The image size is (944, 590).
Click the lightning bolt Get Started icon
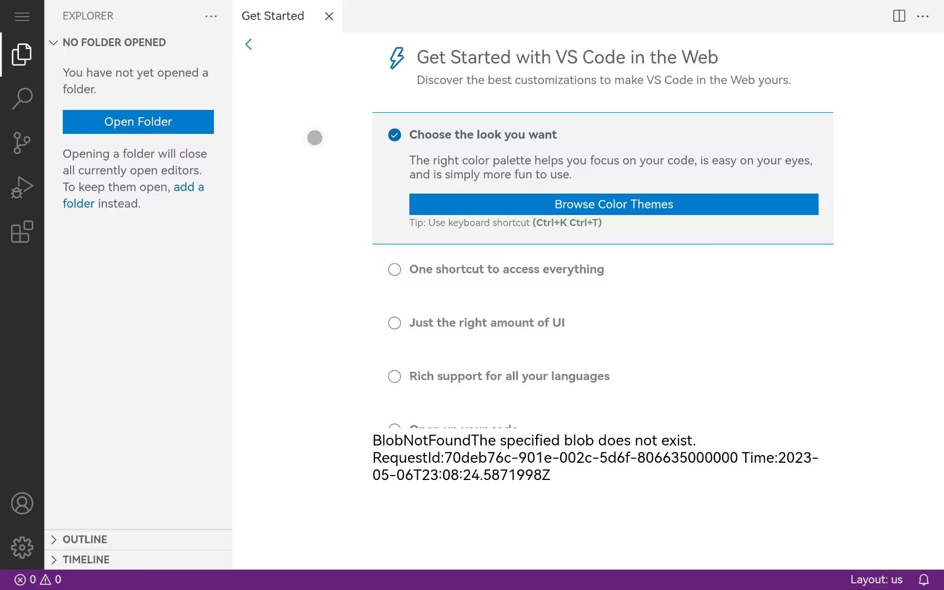[397, 58]
